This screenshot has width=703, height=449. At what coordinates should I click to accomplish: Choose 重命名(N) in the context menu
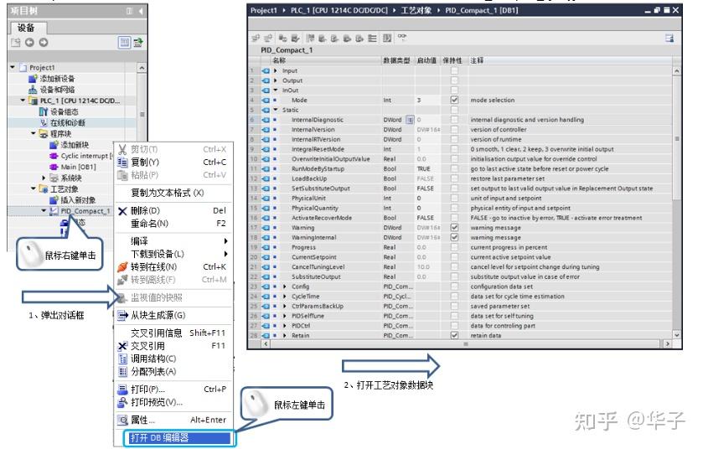173,223
